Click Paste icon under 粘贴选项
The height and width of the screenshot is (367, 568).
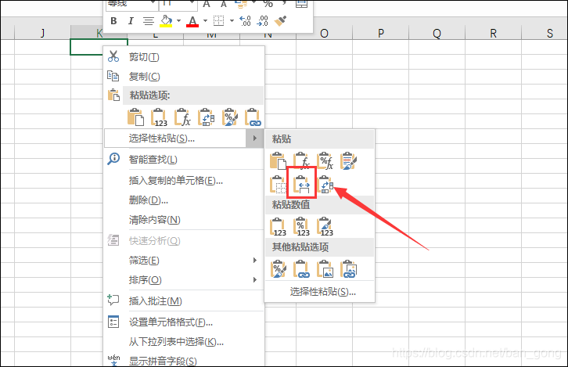(x=136, y=117)
